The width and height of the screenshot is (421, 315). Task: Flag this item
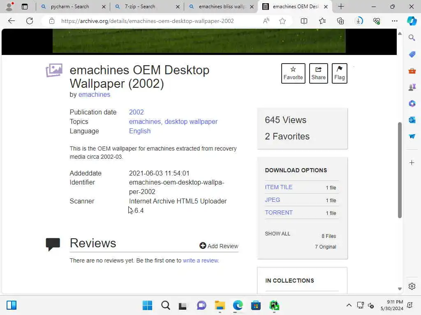coord(339,73)
